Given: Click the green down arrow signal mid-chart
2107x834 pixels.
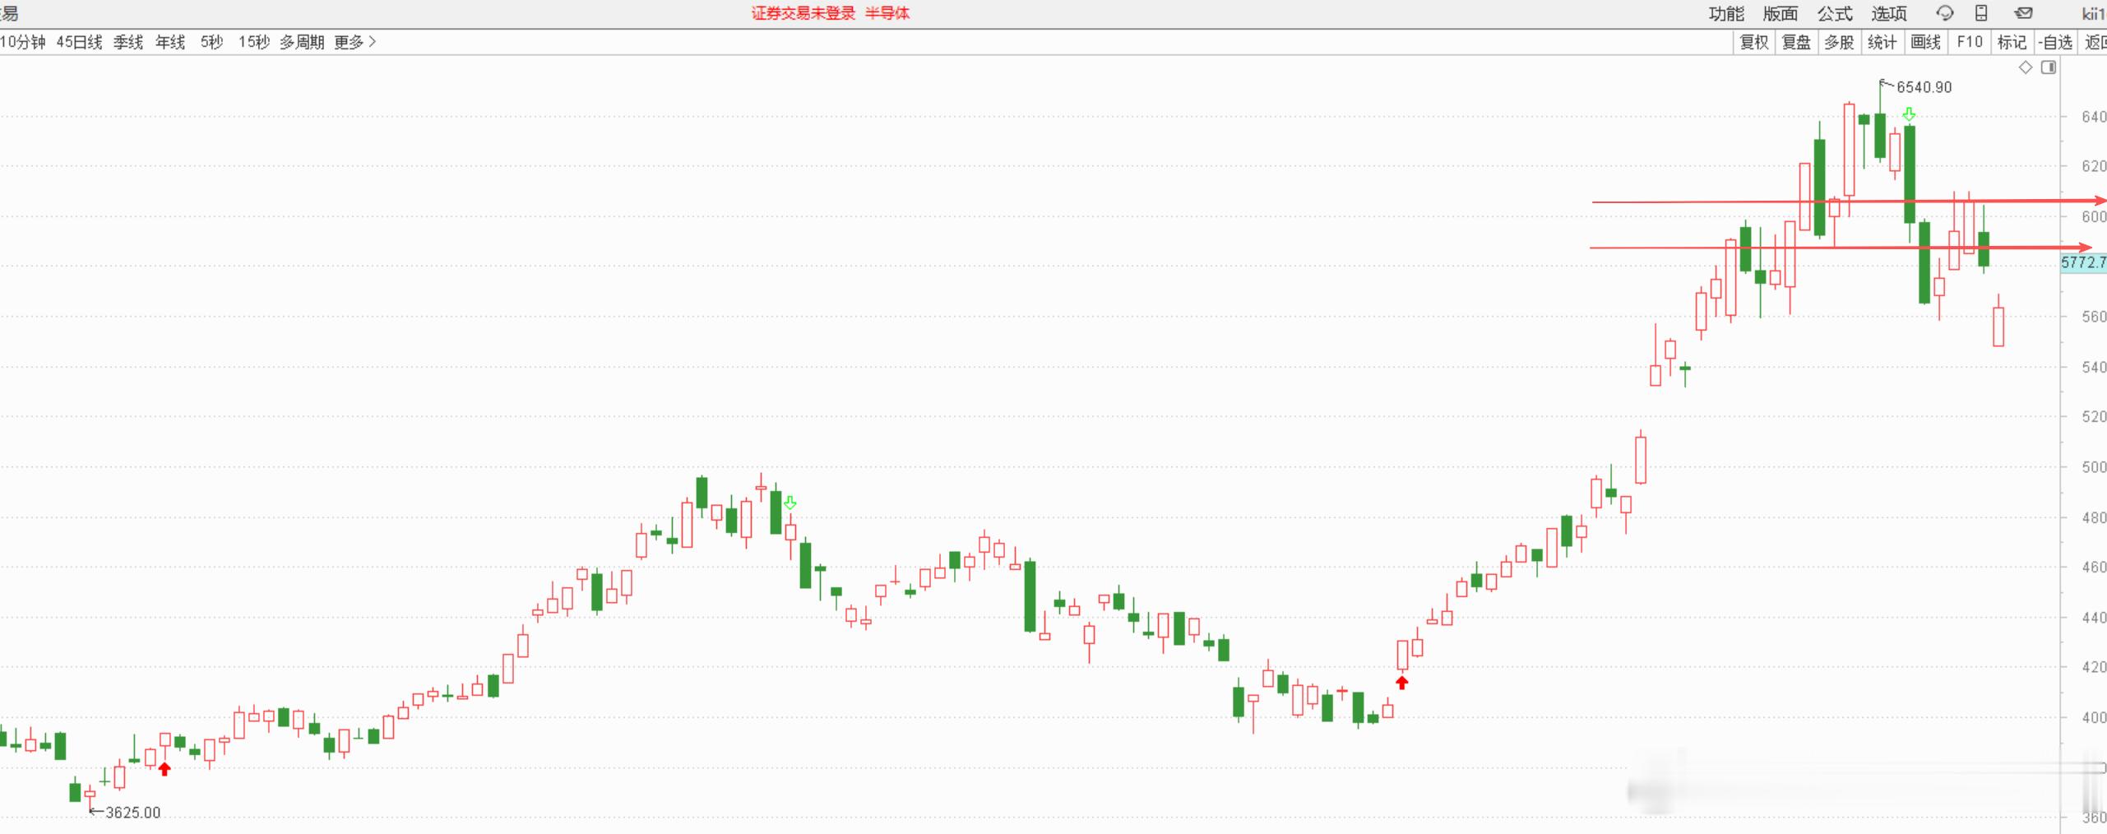Looking at the screenshot, I should click(x=790, y=503).
